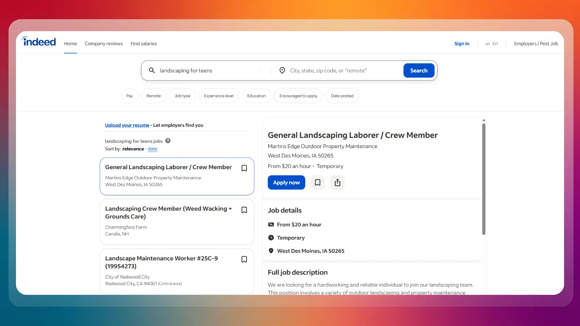The width and height of the screenshot is (580, 326).
Task: Bookmark the Landscape Maintenance Worker #25C-9 job card
Action: tap(244, 259)
